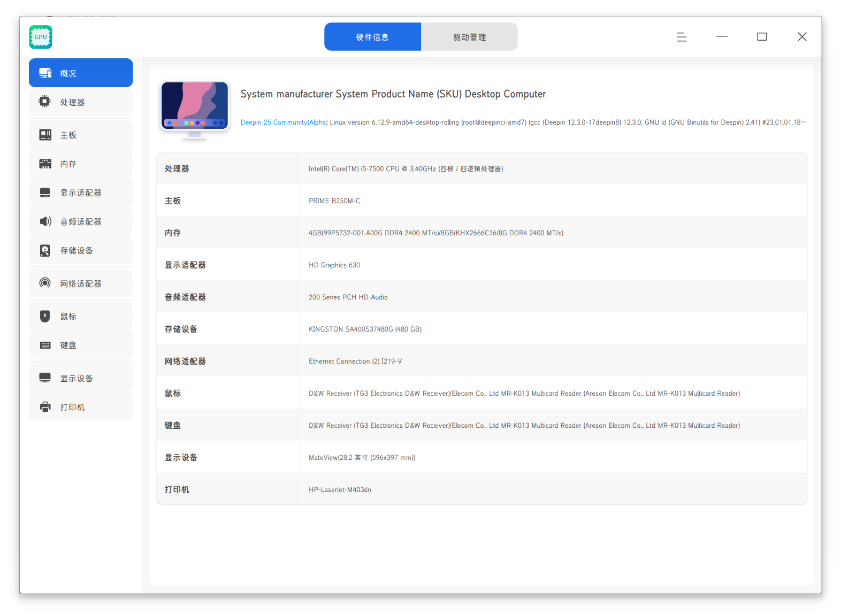The width and height of the screenshot is (841, 616).
Task: Select the KINGSTON SA400S37480G storage value
Action: pyautogui.click(x=365, y=329)
